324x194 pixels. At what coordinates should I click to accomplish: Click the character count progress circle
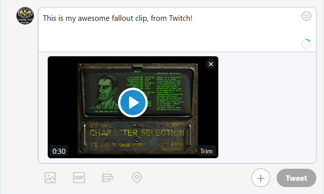[x=306, y=44]
